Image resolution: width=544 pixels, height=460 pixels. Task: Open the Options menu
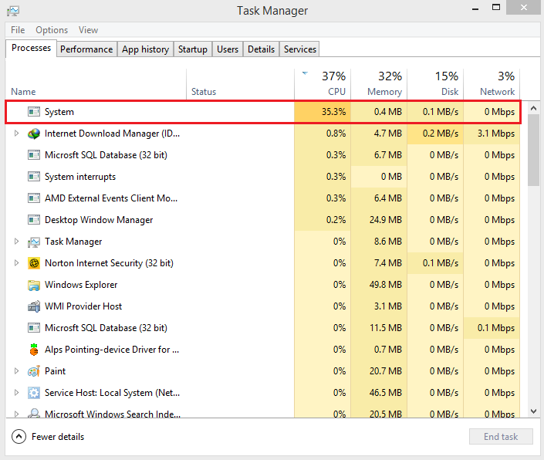click(x=52, y=30)
